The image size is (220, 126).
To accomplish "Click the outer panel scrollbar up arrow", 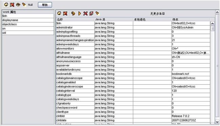I will tap(217, 12).
